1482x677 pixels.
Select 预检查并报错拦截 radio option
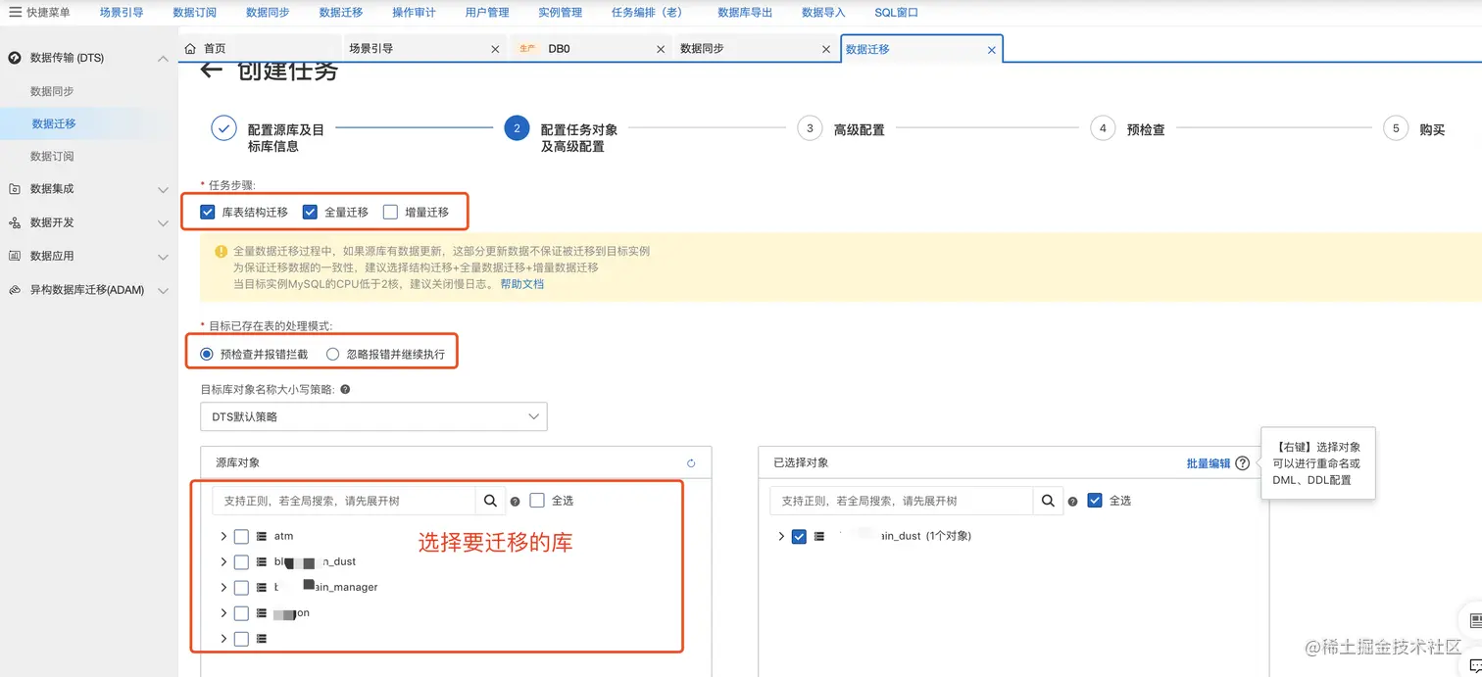pyautogui.click(x=206, y=354)
